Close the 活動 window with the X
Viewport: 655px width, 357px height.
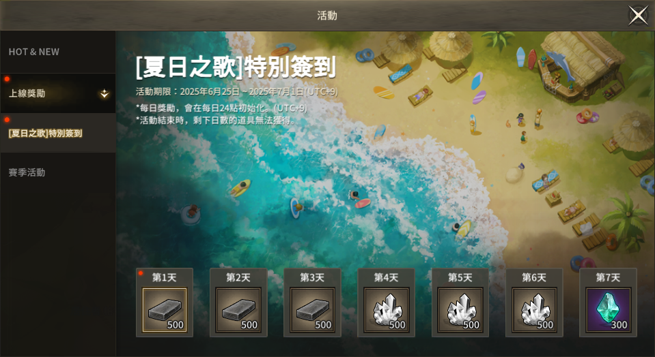click(x=639, y=16)
